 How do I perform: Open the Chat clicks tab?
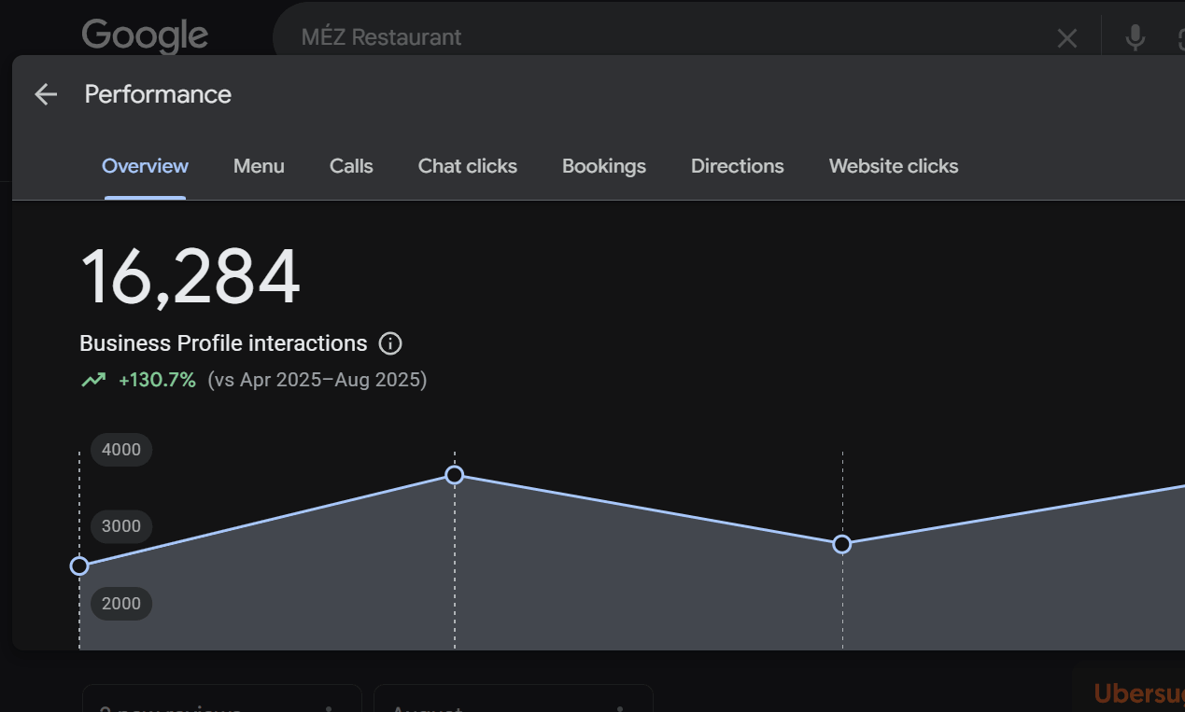click(x=468, y=166)
